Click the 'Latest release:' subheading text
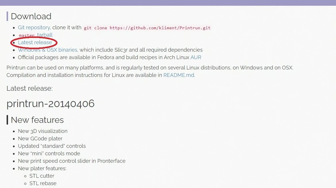 30,88
